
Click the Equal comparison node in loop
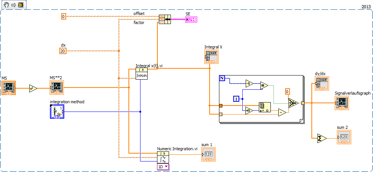coord(264,85)
